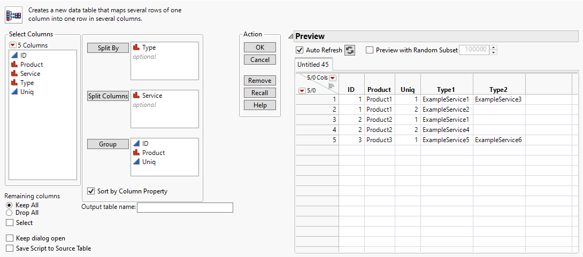The image size is (583, 257).
Task: Click the Output table name field
Action: click(x=185, y=208)
